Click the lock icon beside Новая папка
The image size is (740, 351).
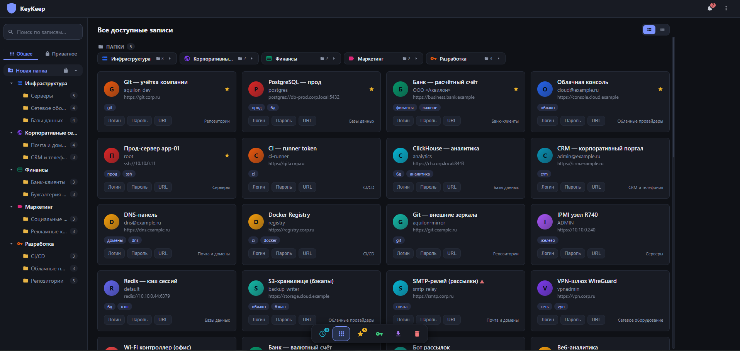tap(66, 71)
